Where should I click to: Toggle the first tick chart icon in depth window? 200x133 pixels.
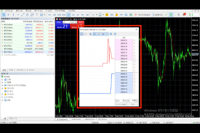(82, 34)
